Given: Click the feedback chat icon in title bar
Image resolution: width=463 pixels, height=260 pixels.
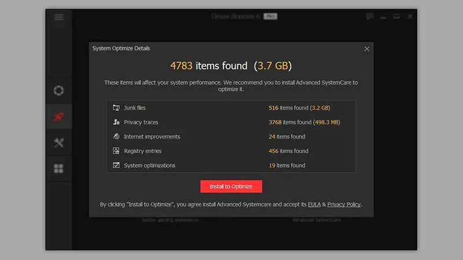Looking at the screenshot, I should [370, 17].
